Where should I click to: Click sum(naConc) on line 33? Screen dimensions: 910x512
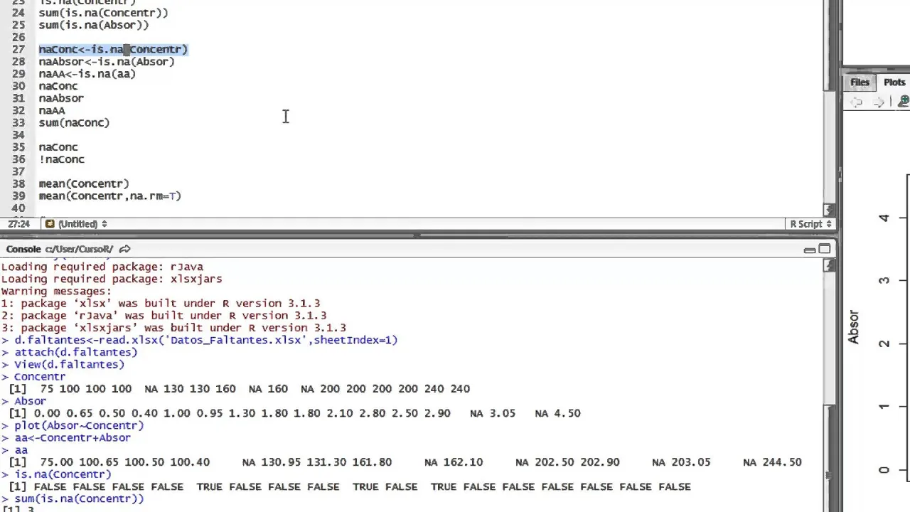(74, 122)
